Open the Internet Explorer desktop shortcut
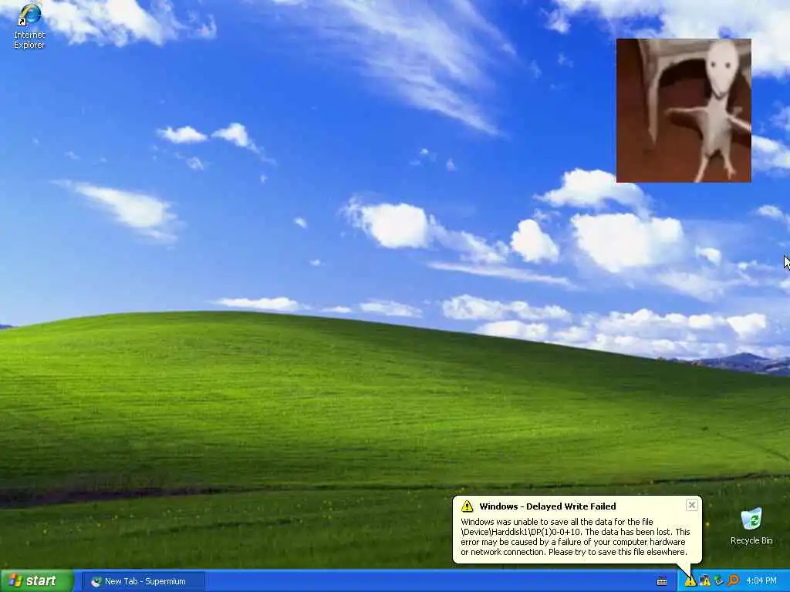790x592 pixels. click(x=29, y=25)
